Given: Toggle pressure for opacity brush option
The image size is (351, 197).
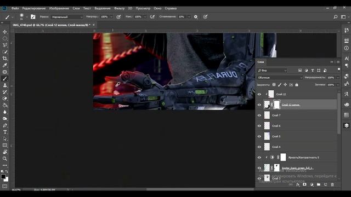Looking at the screenshot, I should pos(118,17).
